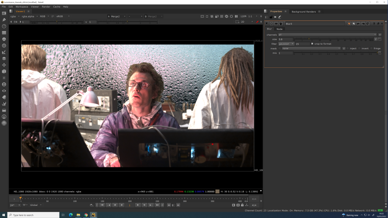Open the mask none dropdown
Viewport: 388px width, 218px height.
(x=311, y=48)
